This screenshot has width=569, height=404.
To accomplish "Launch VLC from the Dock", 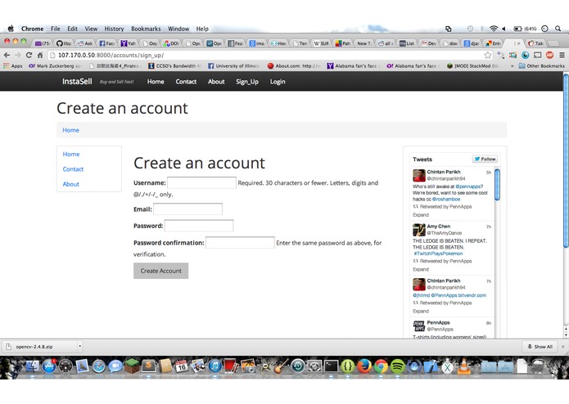I will 463,366.
